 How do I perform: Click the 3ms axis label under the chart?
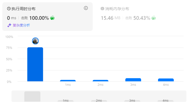pos(133,85)
